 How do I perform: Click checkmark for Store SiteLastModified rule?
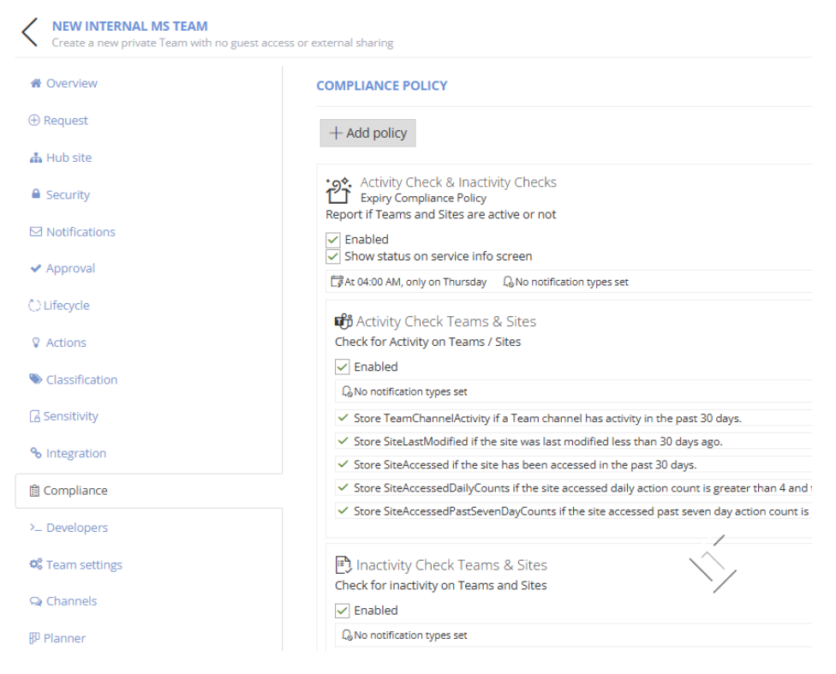(343, 441)
